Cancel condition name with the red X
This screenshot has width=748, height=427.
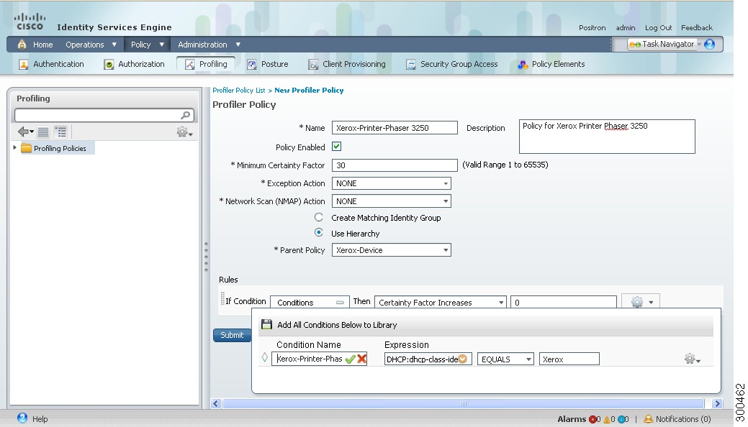click(x=361, y=359)
